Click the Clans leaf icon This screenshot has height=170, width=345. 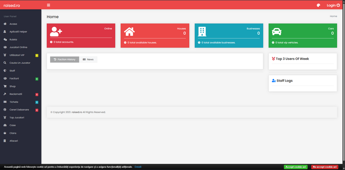(5, 133)
